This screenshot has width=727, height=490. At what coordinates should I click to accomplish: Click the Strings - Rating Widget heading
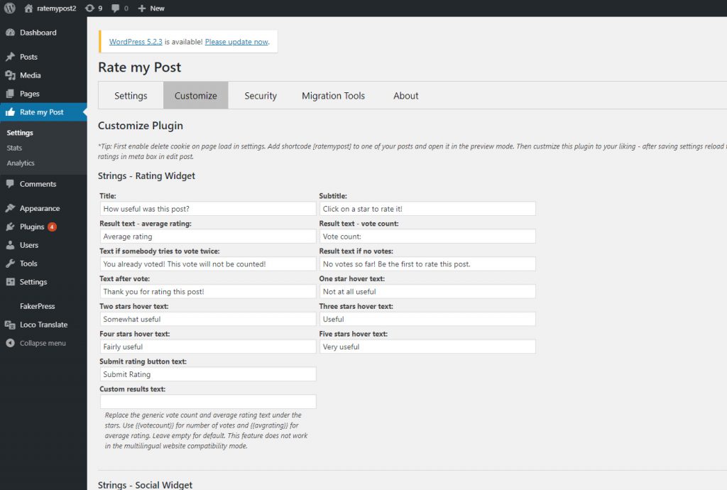point(146,175)
